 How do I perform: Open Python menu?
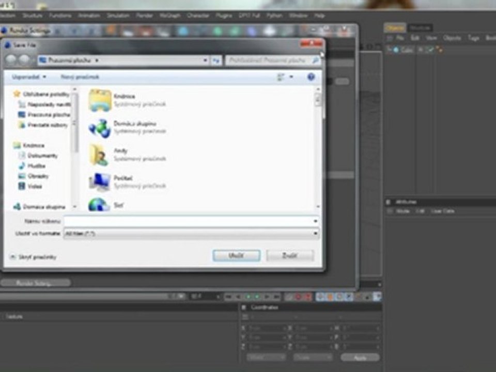[x=274, y=15]
